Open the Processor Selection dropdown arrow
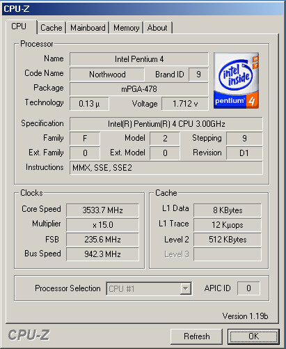286x349 pixels. pyautogui.click(x=185, y=288)
